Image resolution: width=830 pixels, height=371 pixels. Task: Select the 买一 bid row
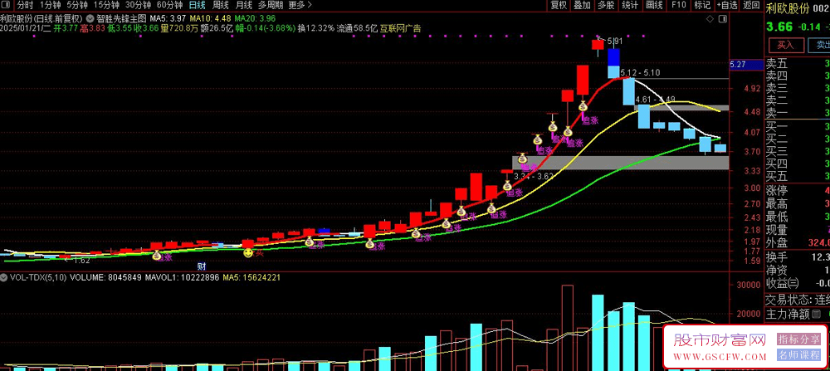tap(798, 128)
